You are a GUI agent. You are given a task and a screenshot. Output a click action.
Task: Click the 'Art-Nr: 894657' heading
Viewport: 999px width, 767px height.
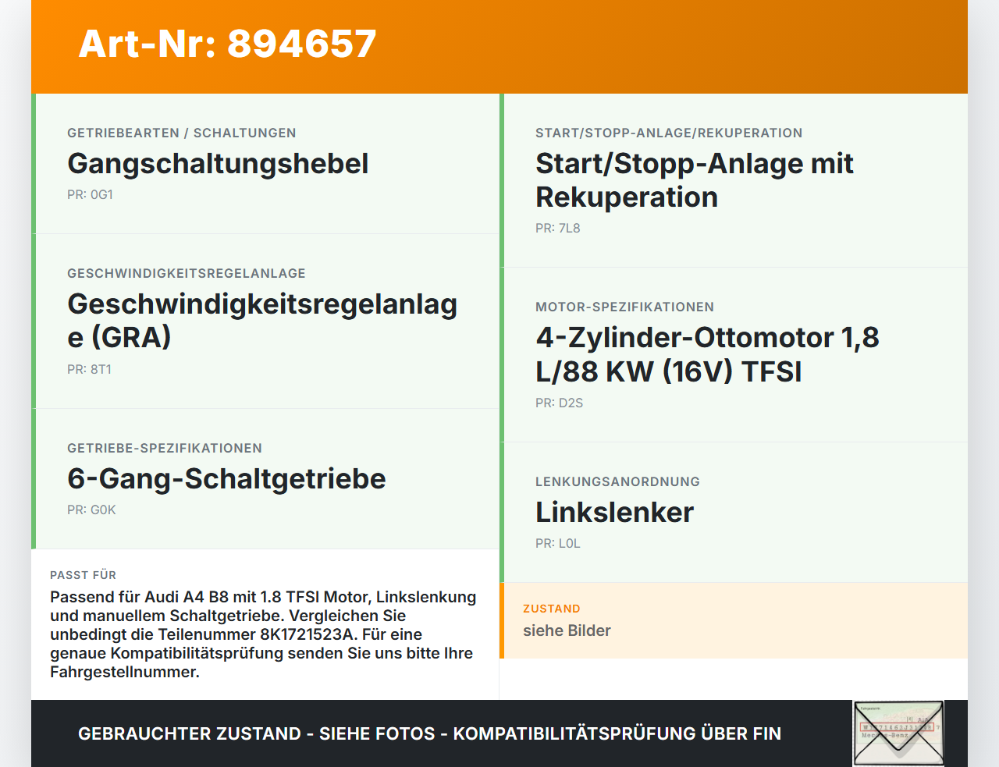228,44
